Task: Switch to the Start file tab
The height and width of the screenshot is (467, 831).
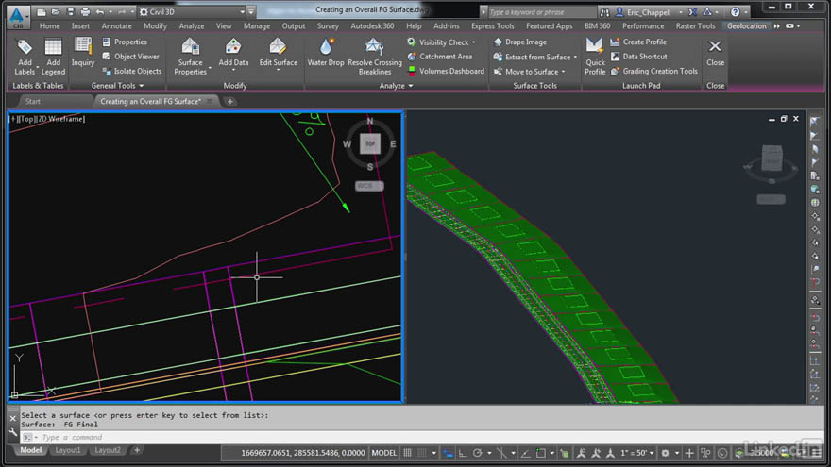Action: pyautogui.click(x=33, y=101)
